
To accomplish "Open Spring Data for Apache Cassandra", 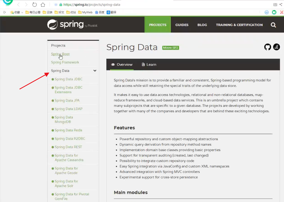I will (x=69, y=158).
